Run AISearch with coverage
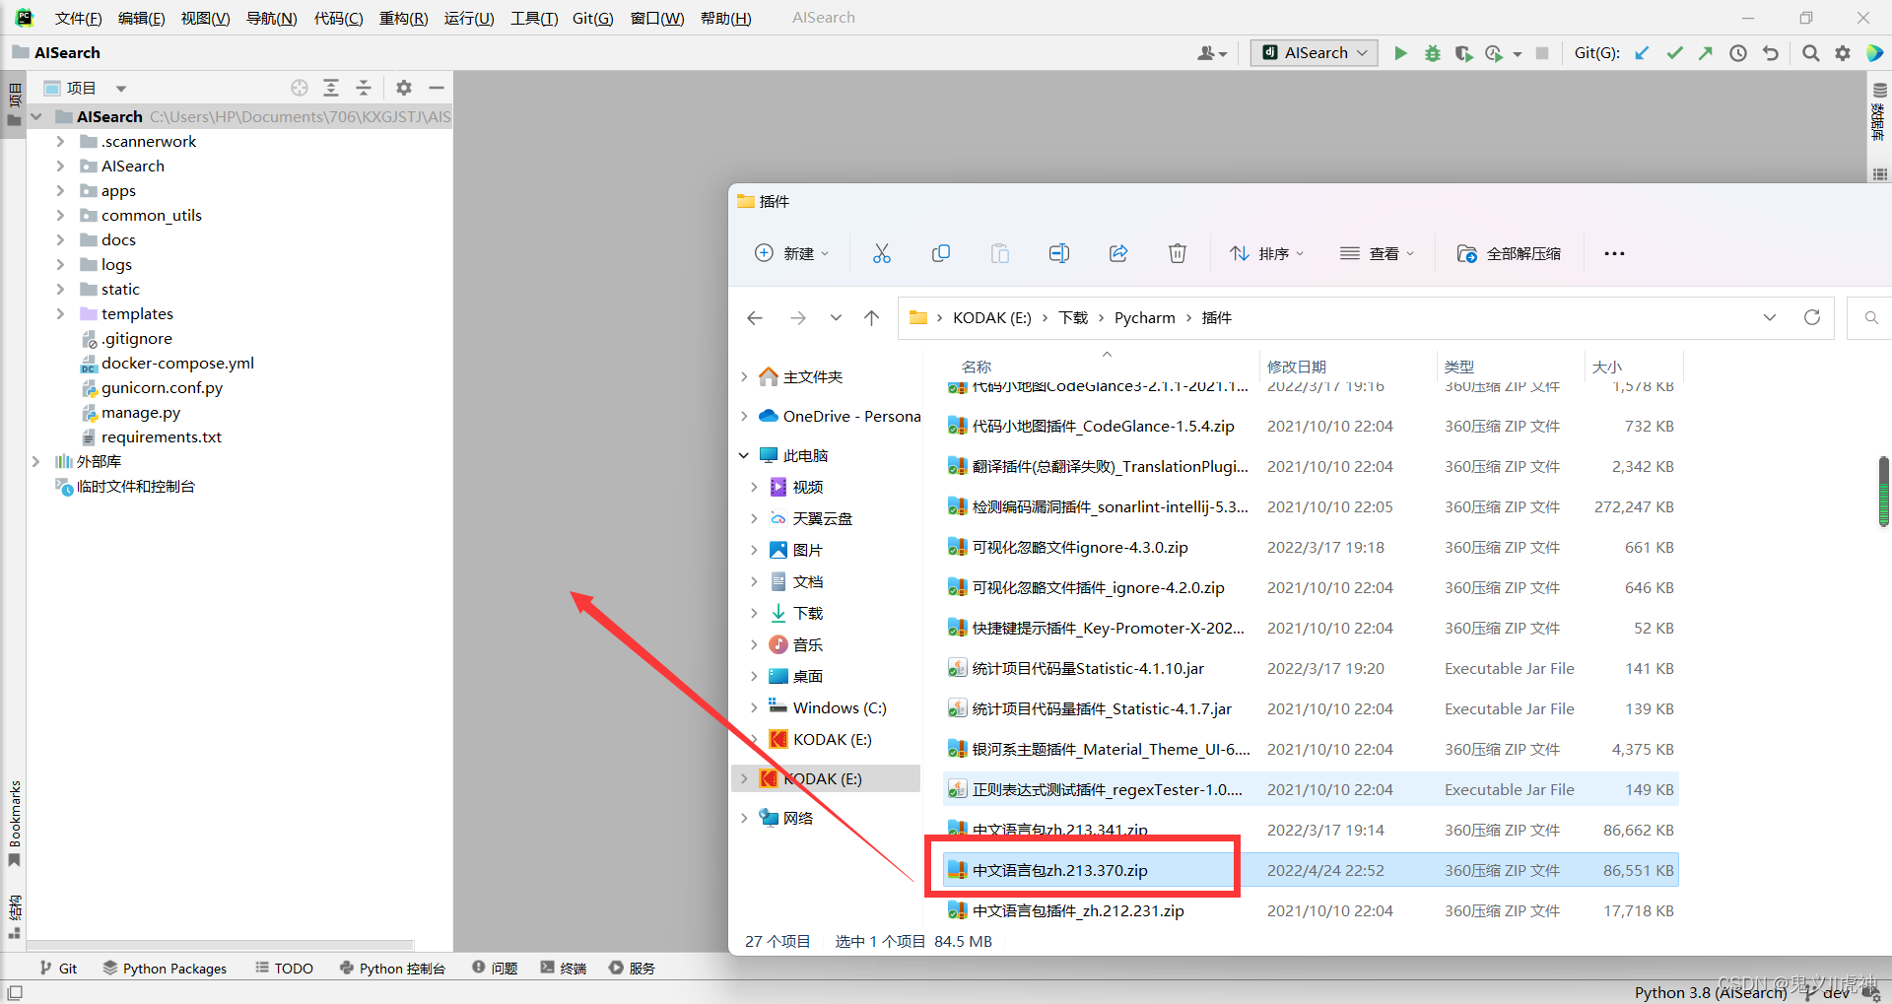The height and width of the screenshot is (1004, 1892). click(x=1463, y=53)
